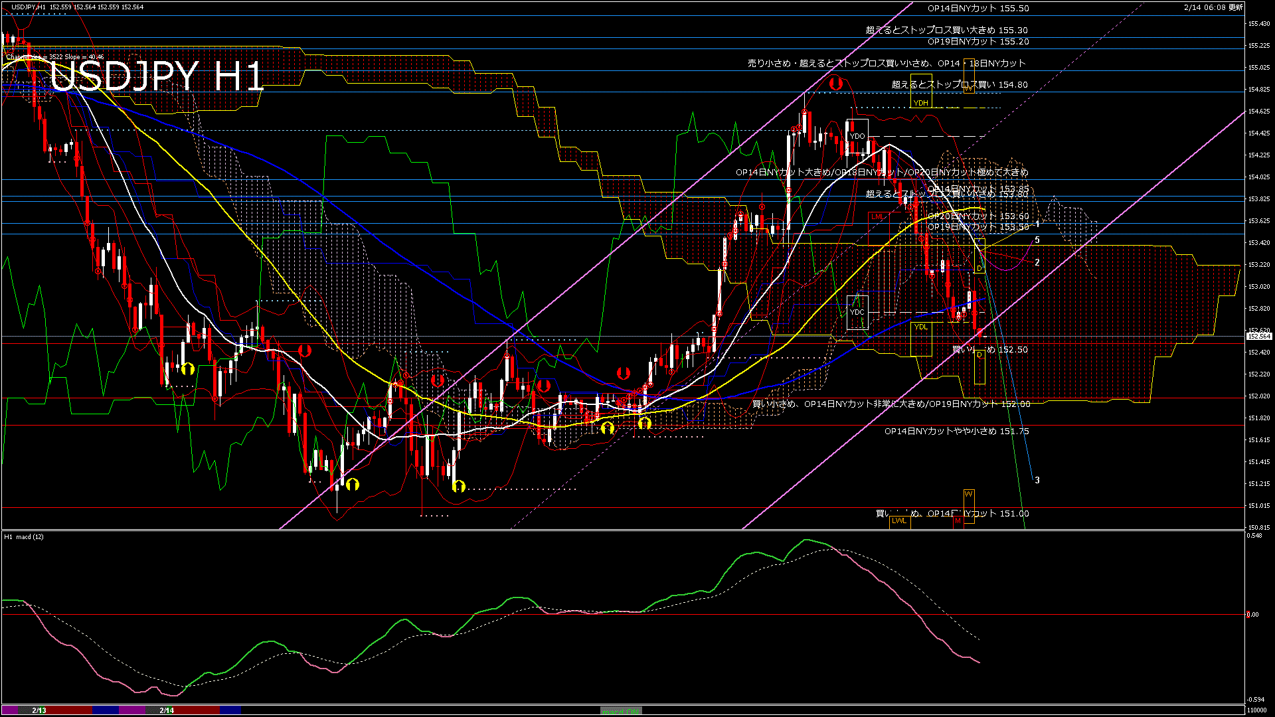
Task: Click the wave projection label 3
Action: pos(1037,480)
